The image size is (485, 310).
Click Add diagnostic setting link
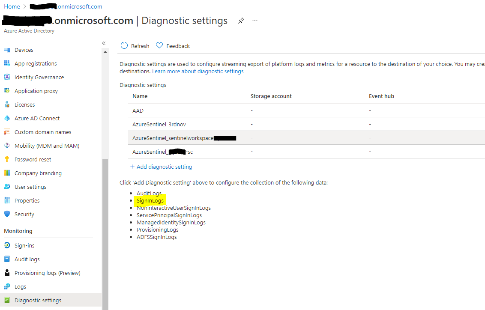[x=164, y=167]
